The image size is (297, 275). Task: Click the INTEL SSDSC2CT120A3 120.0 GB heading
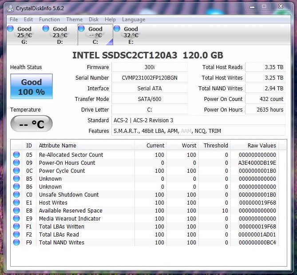tap(148, 55)
